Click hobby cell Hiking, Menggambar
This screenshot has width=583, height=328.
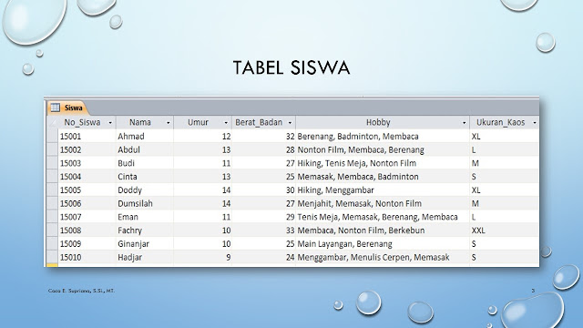coord(383,190)
